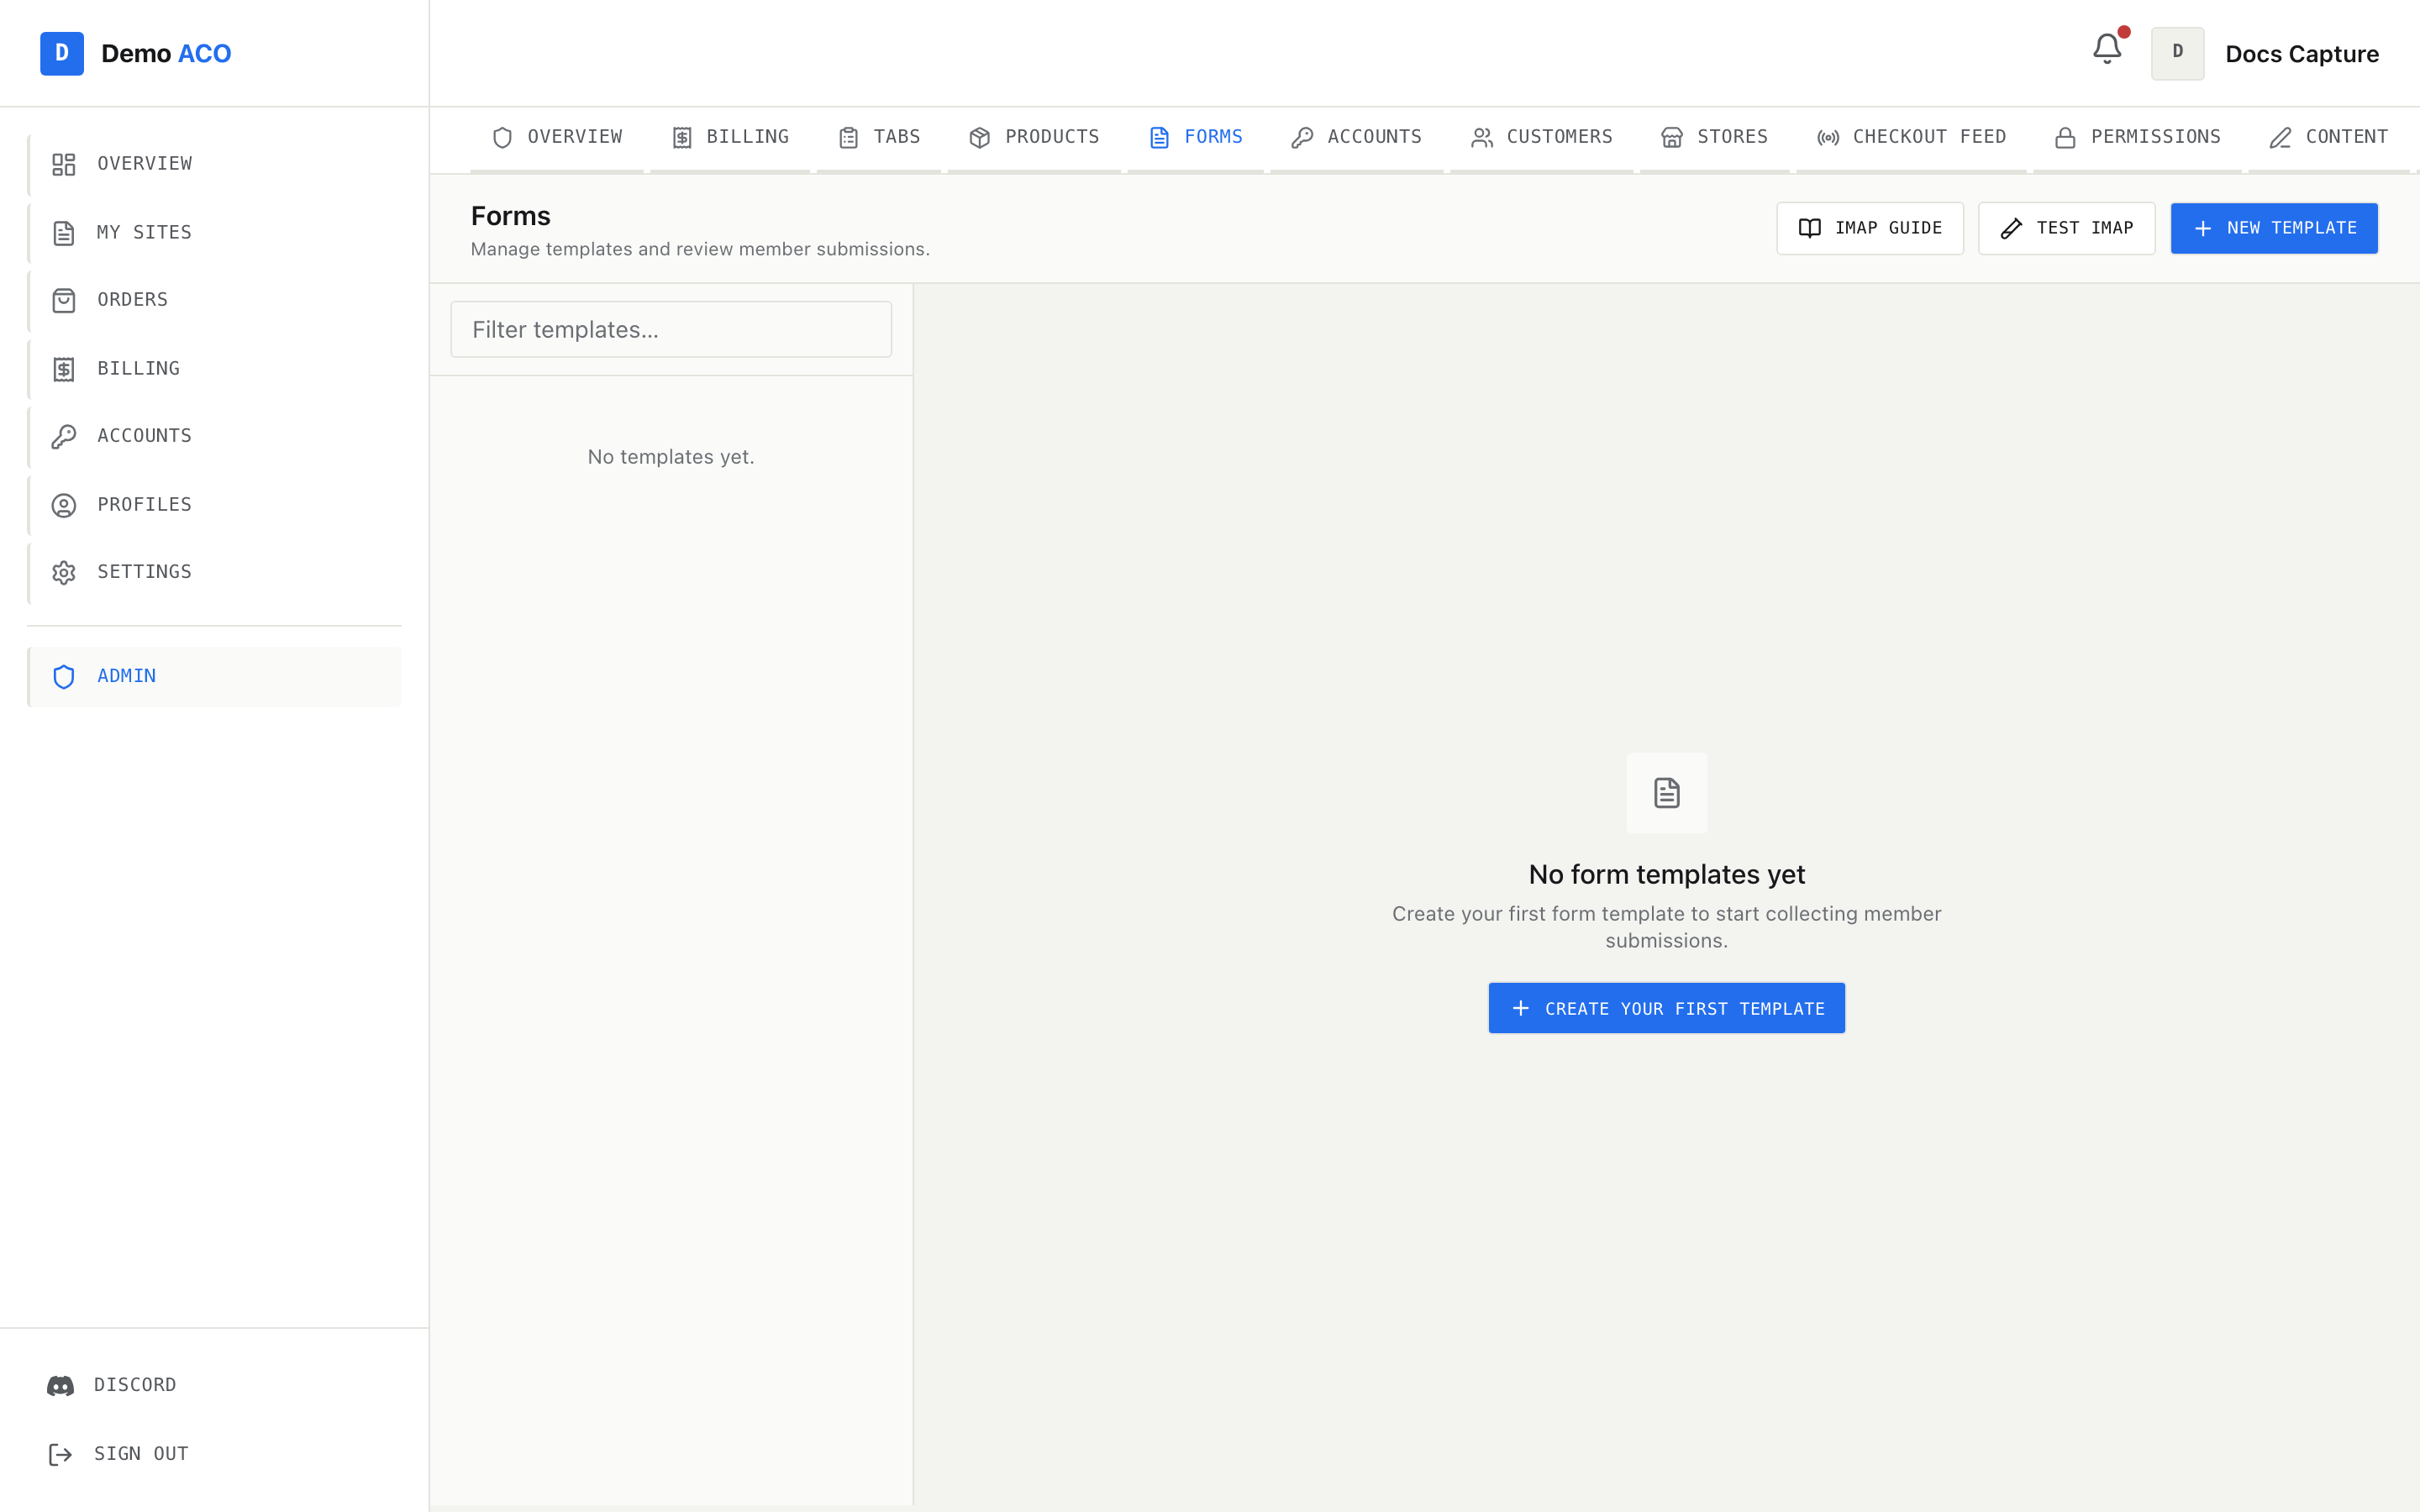Open Settings in sidebar
Screen dimensions: 2420x1512
[215, 572]
